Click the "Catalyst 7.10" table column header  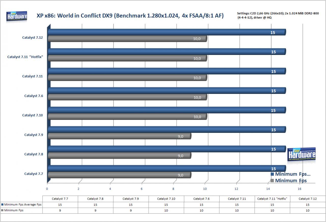166,199
